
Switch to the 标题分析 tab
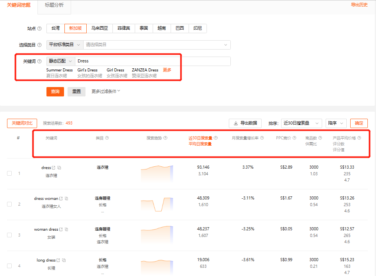click(54, 5)
